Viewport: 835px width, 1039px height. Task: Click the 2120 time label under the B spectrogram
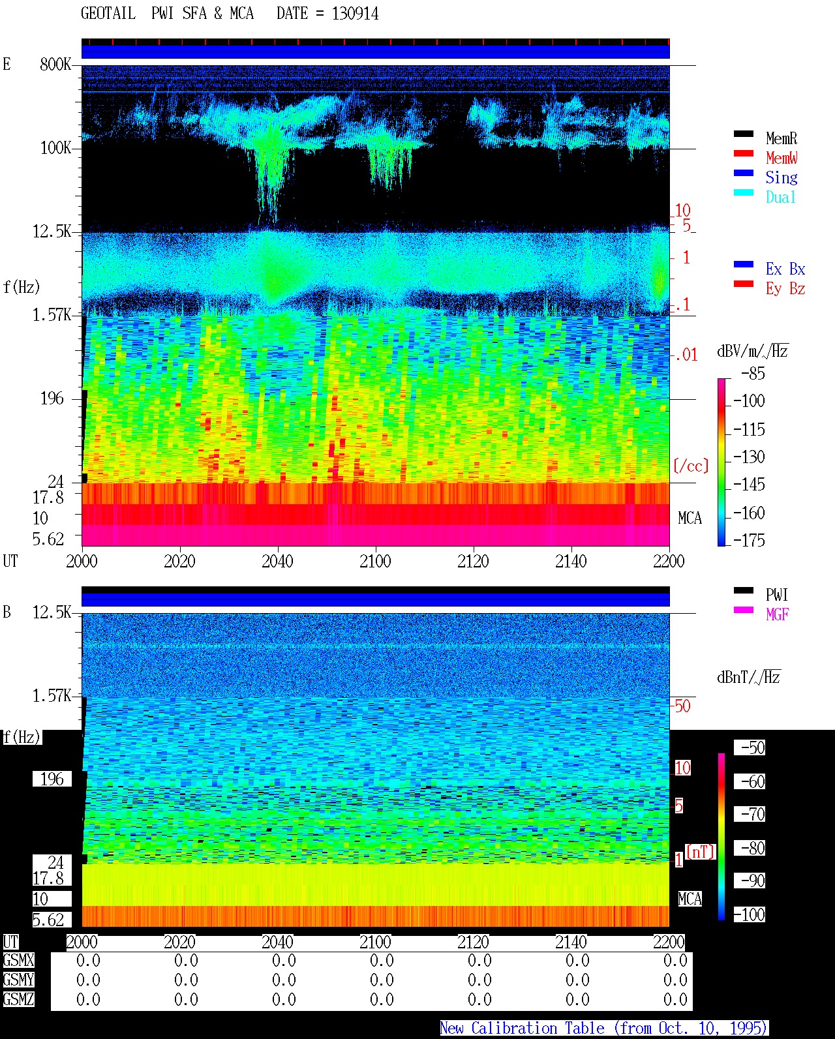[473, 942]
